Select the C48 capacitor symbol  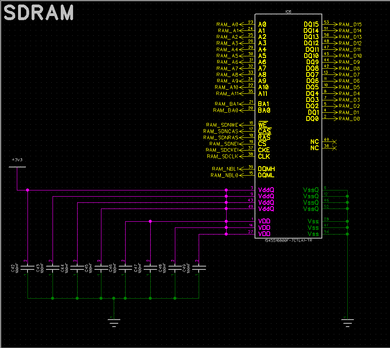point(175,268)
